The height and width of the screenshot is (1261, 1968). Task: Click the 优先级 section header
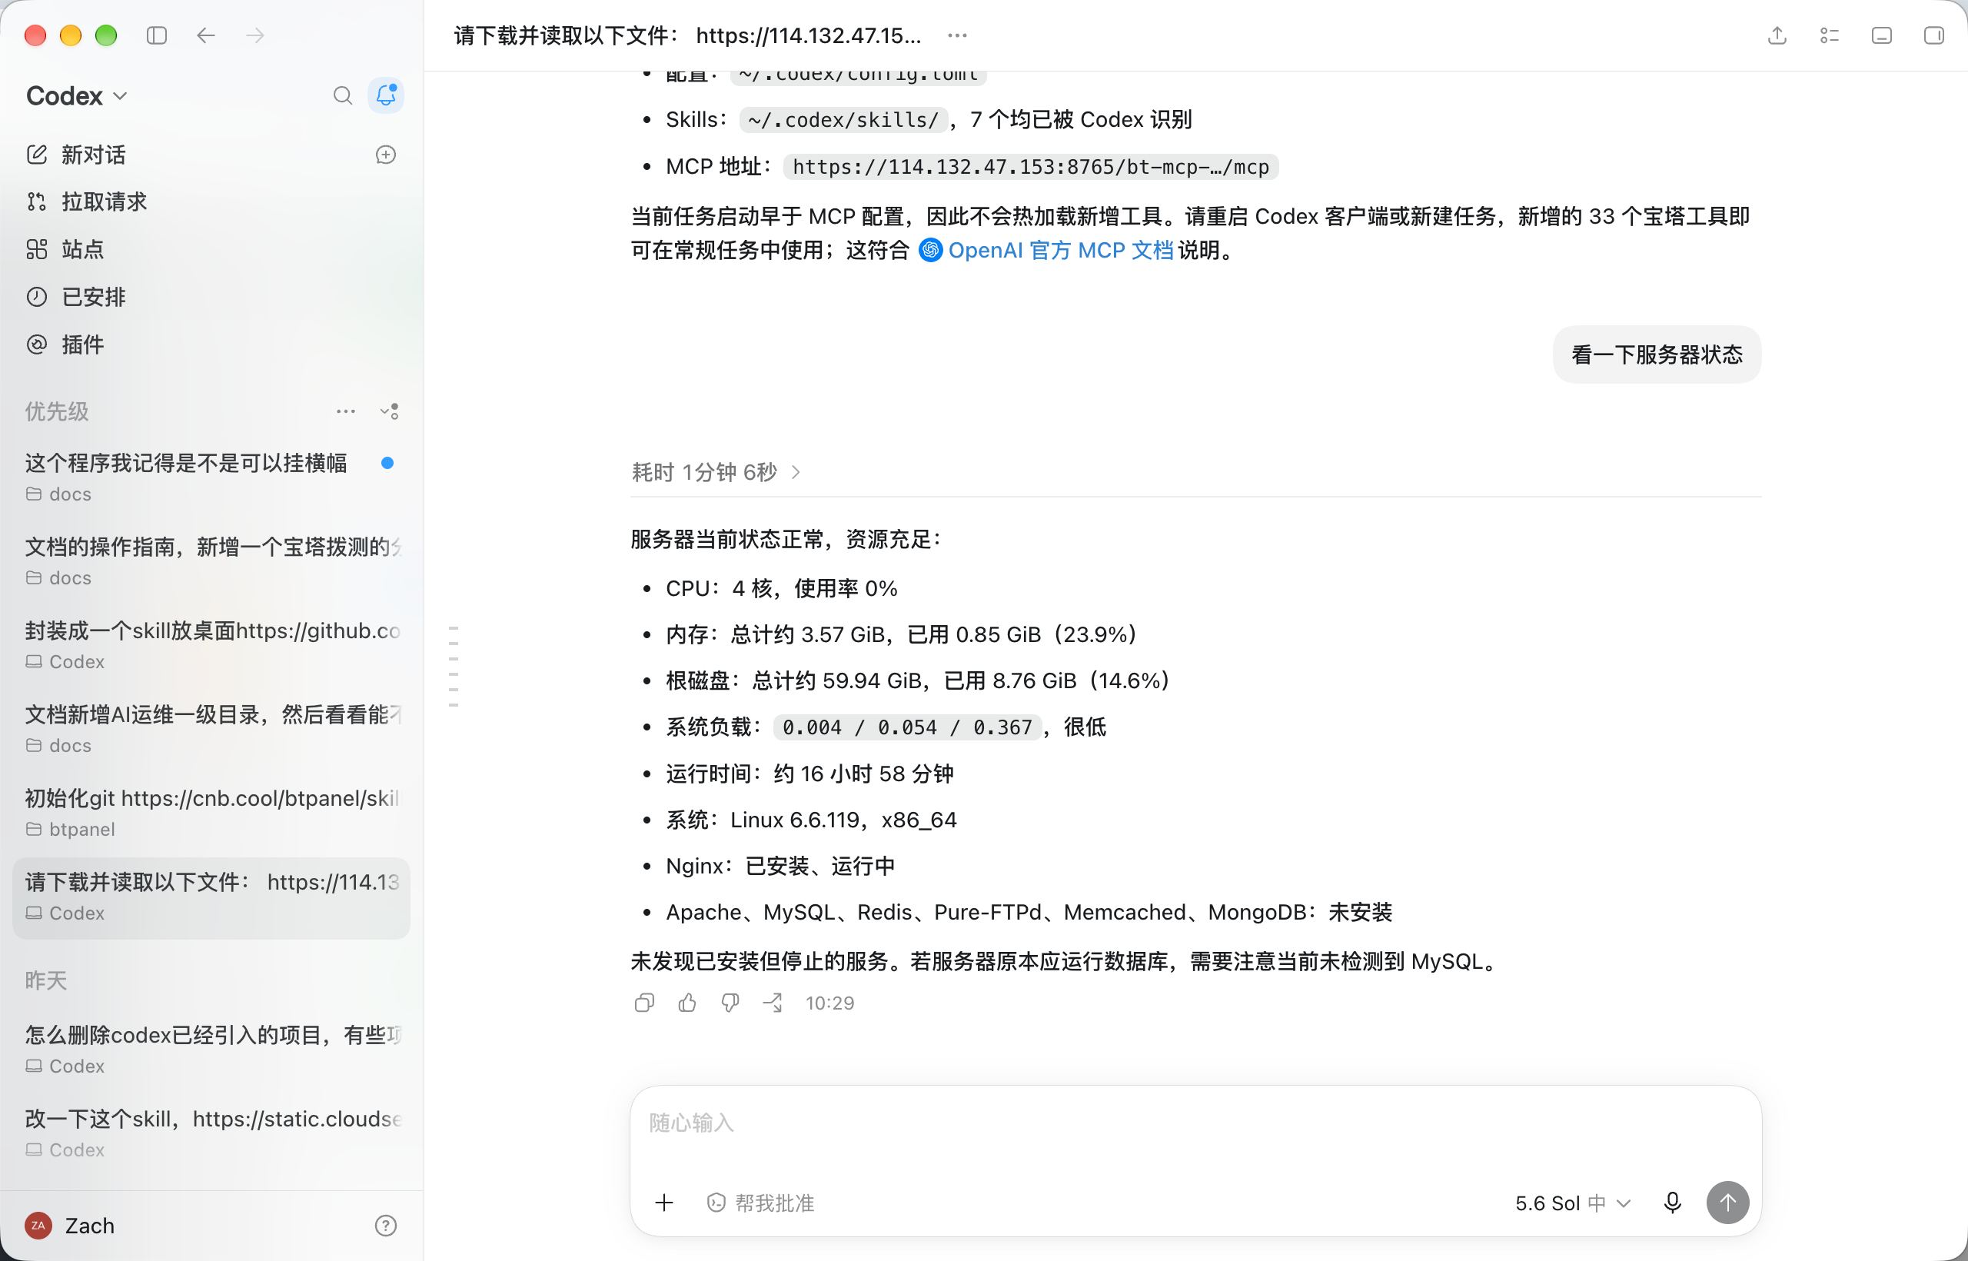tap(56, 411)
